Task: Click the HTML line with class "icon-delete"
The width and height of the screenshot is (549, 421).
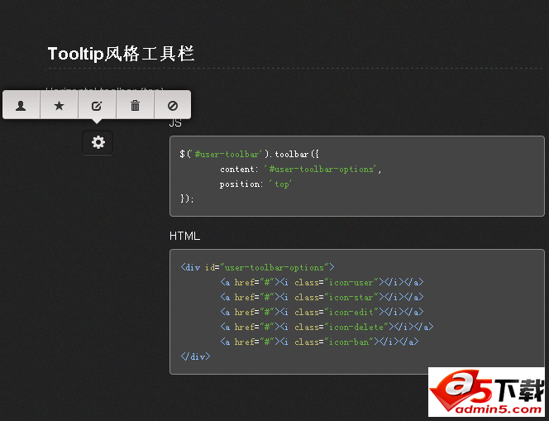Action: (327, 327)
